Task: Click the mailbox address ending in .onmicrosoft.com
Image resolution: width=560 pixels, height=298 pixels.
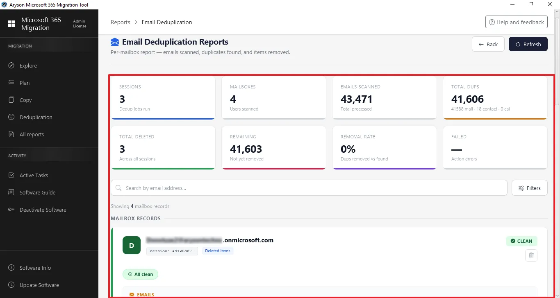Action: point(210,240)
